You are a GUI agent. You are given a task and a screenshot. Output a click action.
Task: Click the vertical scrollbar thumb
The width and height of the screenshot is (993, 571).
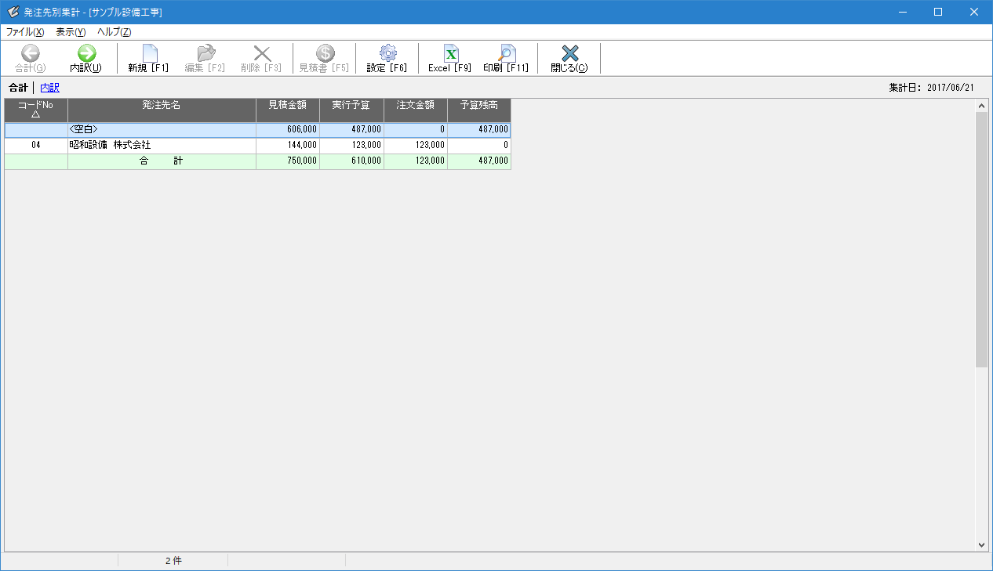pos(981,240)
